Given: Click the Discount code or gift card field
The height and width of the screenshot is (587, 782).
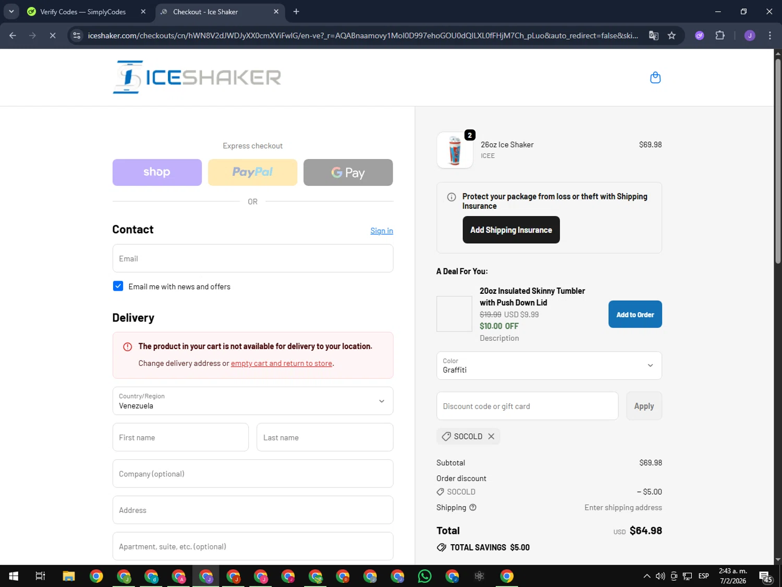Looking at the screenshot, I should (527, 406).
